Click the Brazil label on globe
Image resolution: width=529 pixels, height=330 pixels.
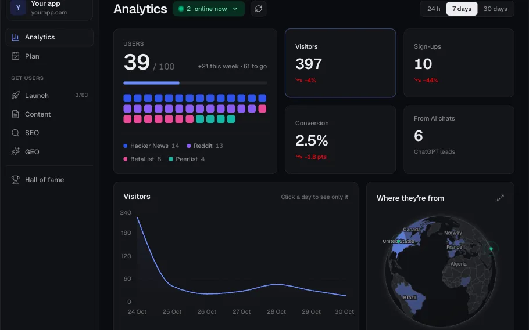[x=410, y=298]
